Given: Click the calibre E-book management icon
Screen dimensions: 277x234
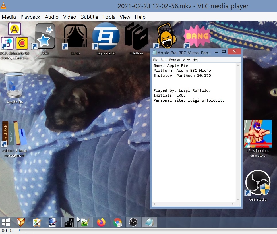Looking at the screenshot, I should (x=14, y=134).
